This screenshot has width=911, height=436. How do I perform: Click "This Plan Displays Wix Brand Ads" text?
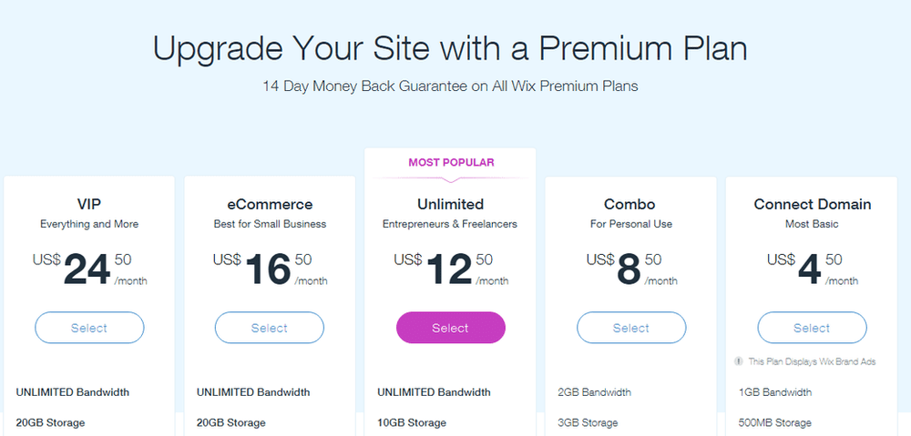tap(812, 361)
